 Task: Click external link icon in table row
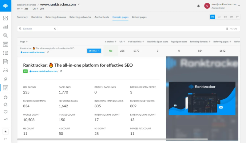[x=48, y=52]
